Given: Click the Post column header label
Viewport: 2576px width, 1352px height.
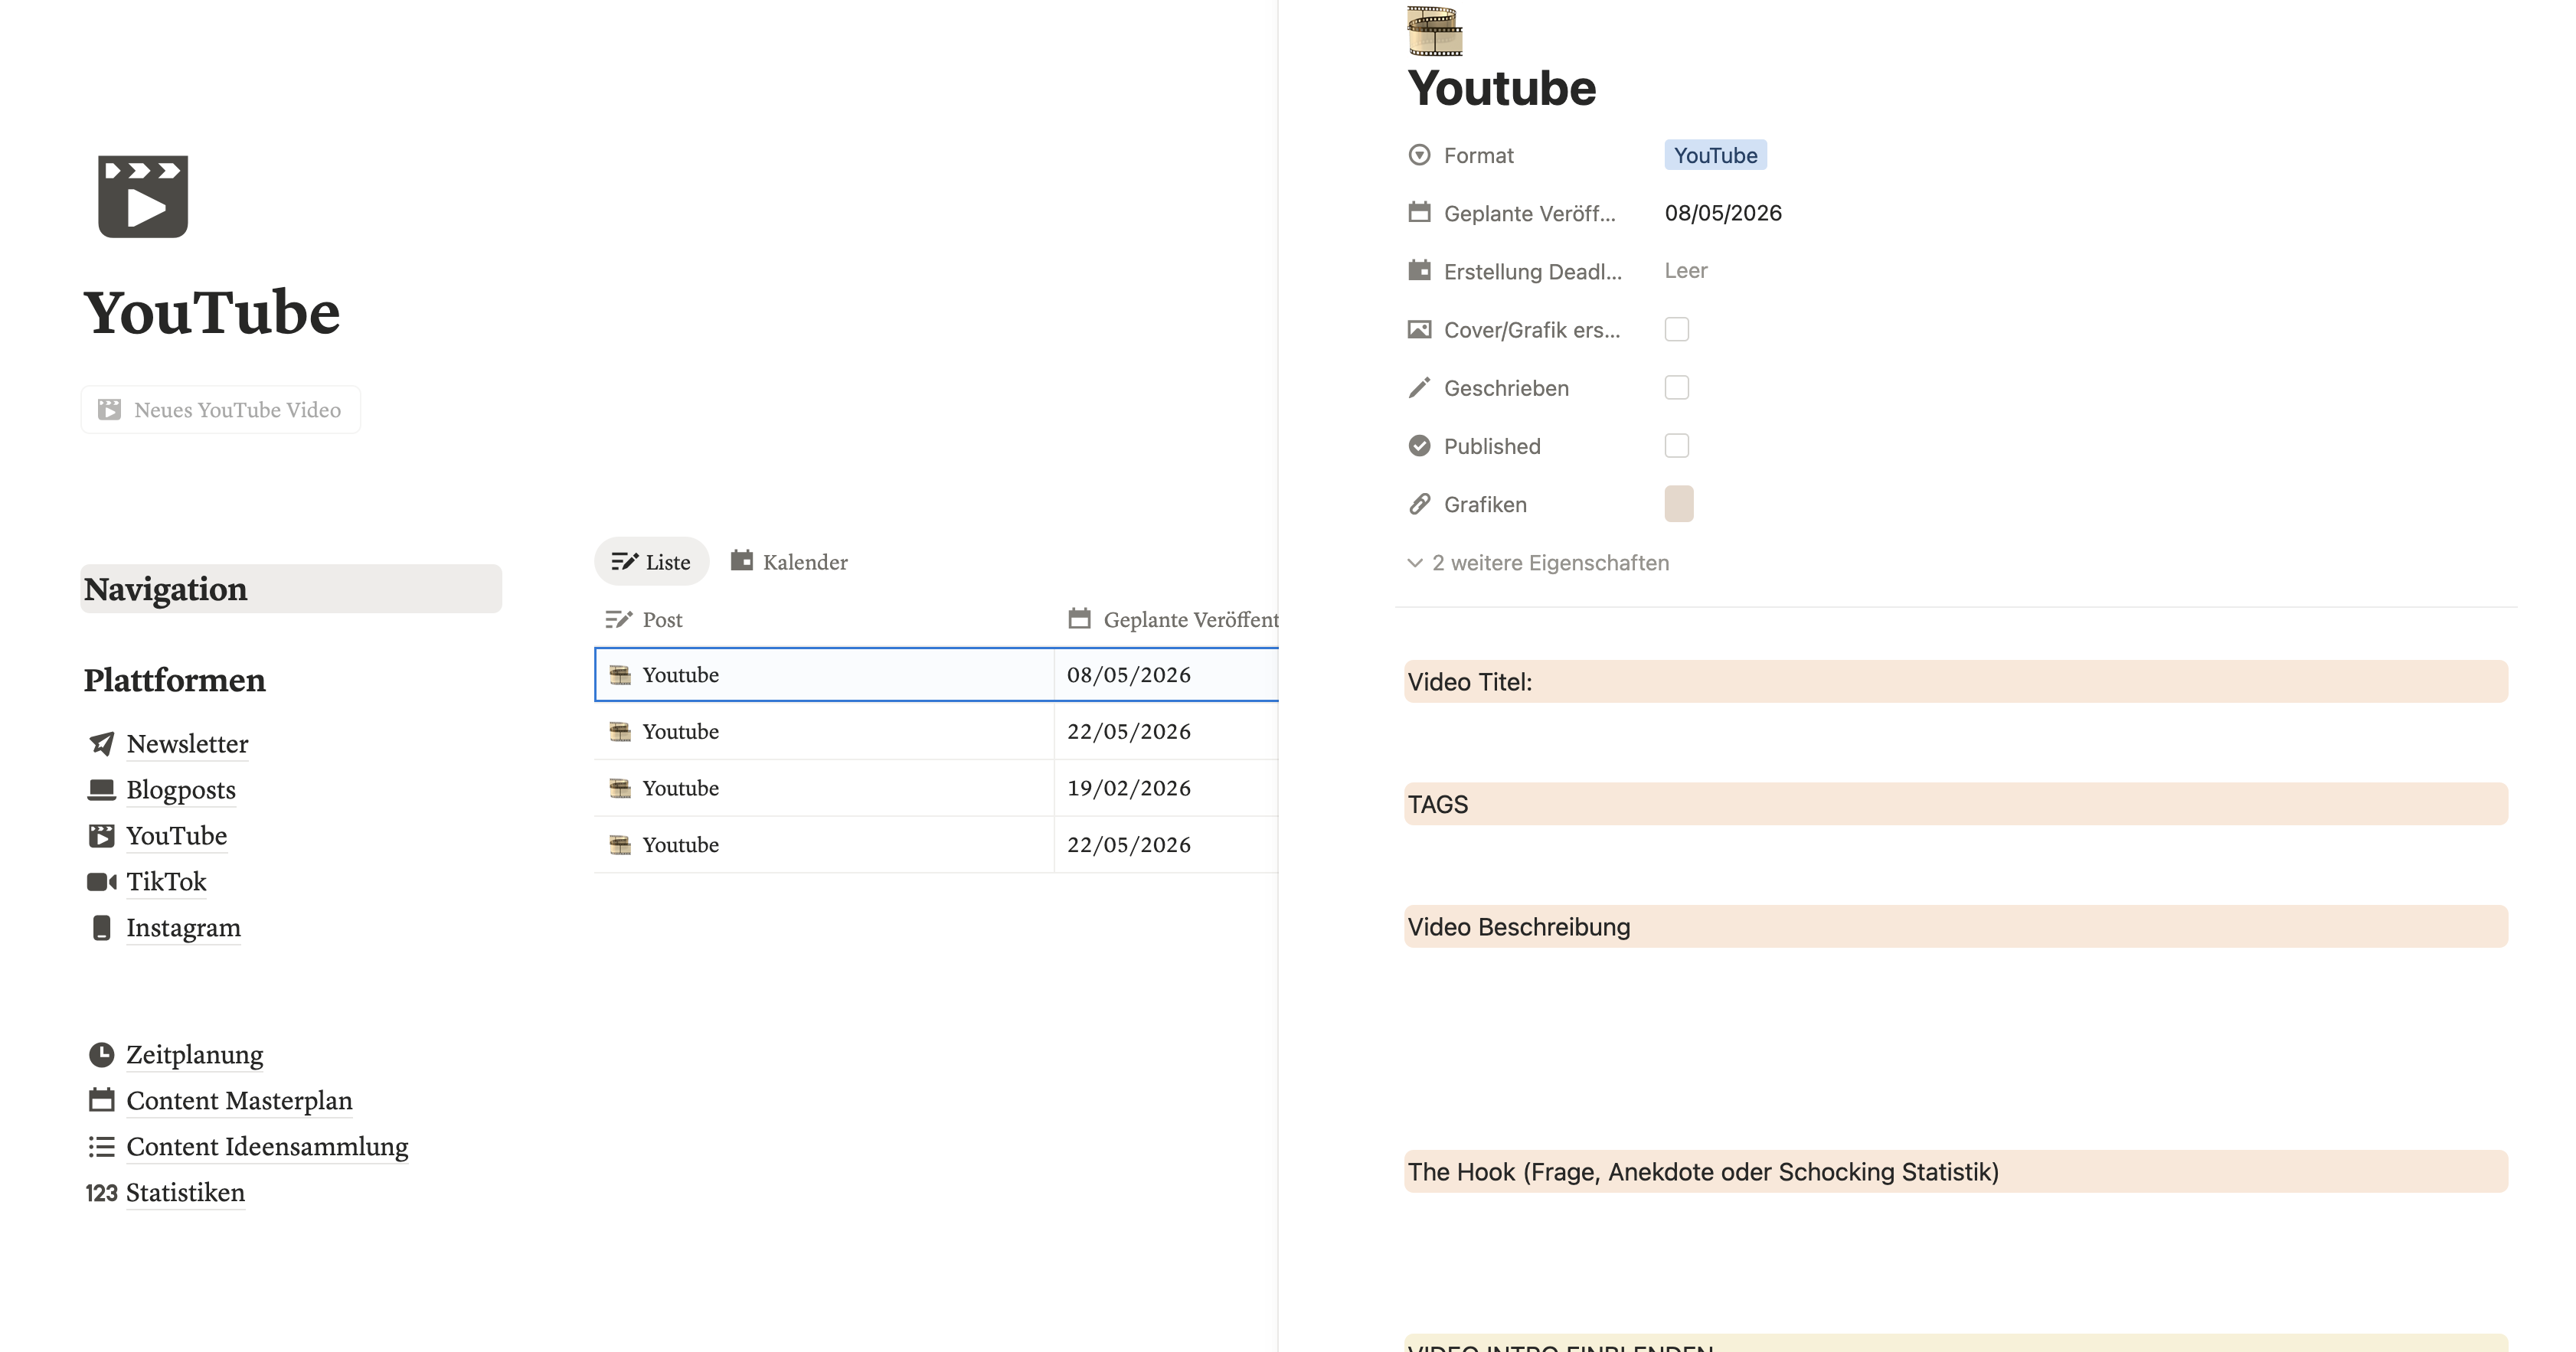Looking at the screenshot, I should 662,620.
